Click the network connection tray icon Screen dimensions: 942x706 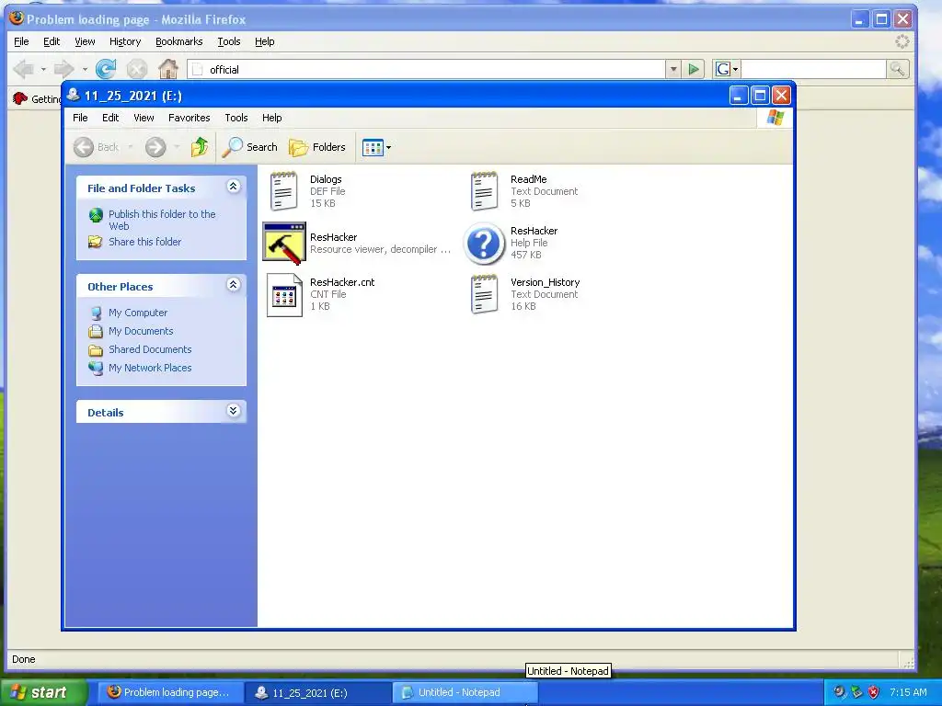tap(856, 692)
